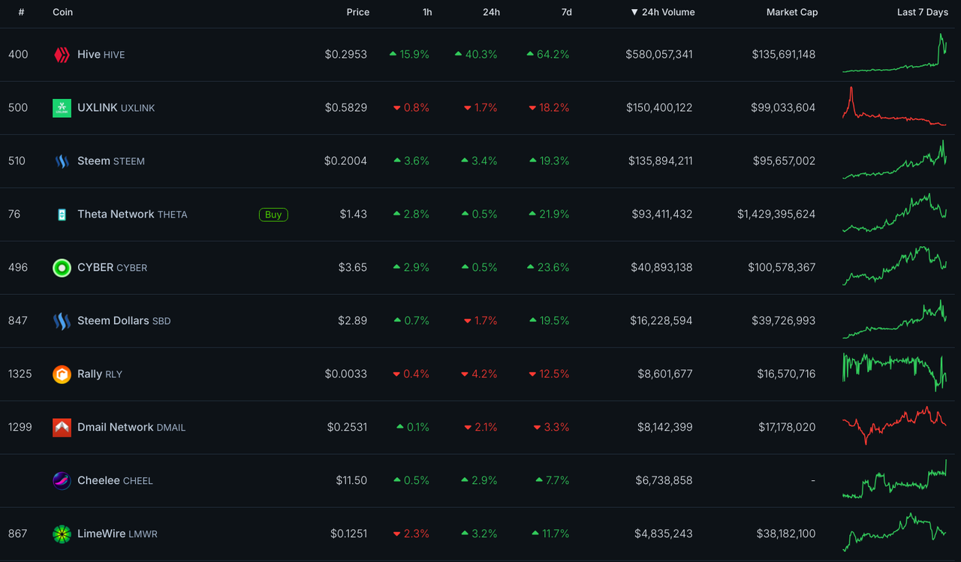Click Hive 24h volume $580,057,341
This screenshot has width=961, height=562.
(659, 55)
